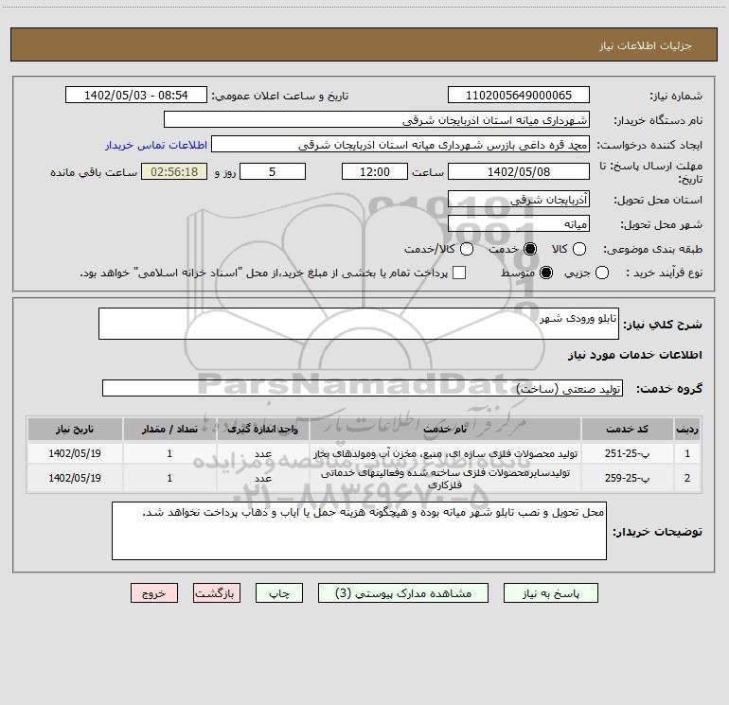Click service name in row 1
This screenshot has height=705, width=729.
pyautogui.click(x=445, y=453)
